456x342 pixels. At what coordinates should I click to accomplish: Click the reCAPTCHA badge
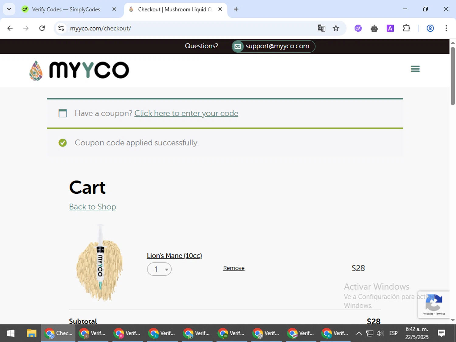pos(434,304)
